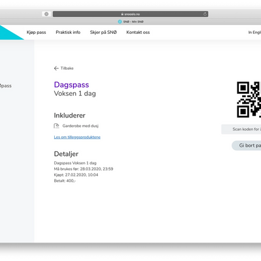Image resolution: width=261 pixels, height=261 pixels.
Task: Open the Skjer på SNØ menu item
Action: pyautogui.click(x=103, y=32)
